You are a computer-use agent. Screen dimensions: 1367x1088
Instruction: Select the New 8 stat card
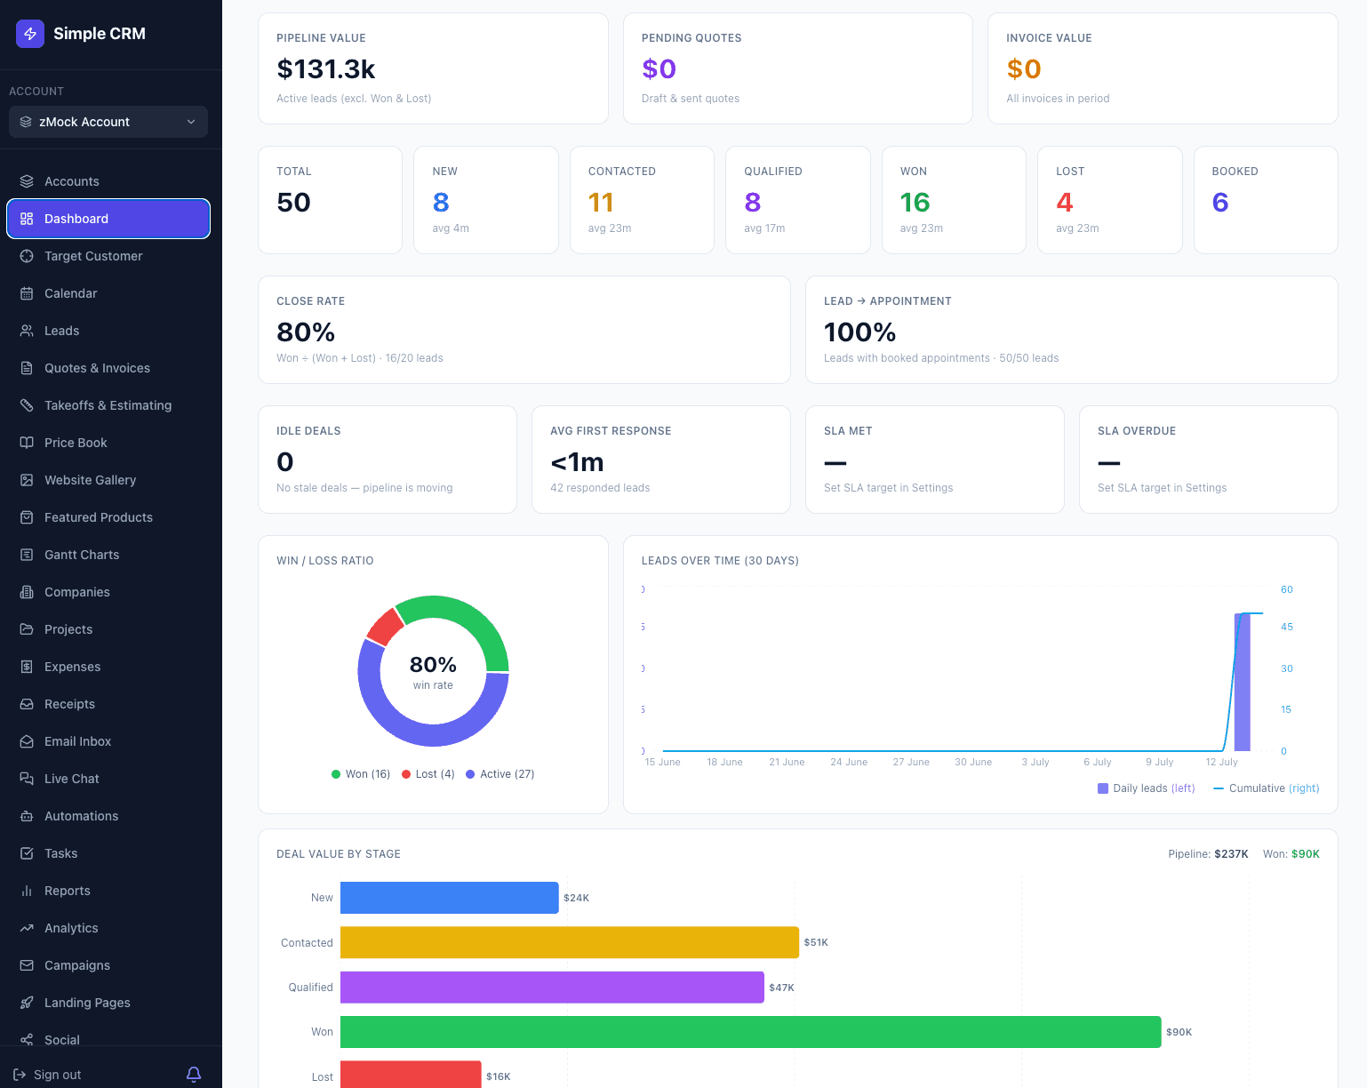(486, 200)
